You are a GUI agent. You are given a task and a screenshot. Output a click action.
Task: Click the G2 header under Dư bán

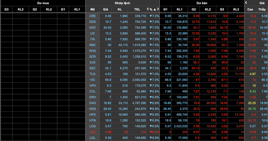[194, 9]
